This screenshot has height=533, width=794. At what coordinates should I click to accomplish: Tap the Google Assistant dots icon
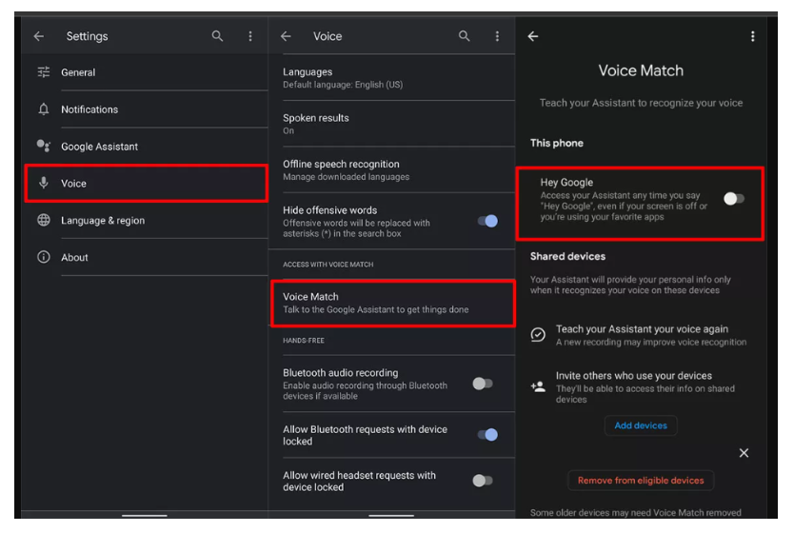pos(44,147)
